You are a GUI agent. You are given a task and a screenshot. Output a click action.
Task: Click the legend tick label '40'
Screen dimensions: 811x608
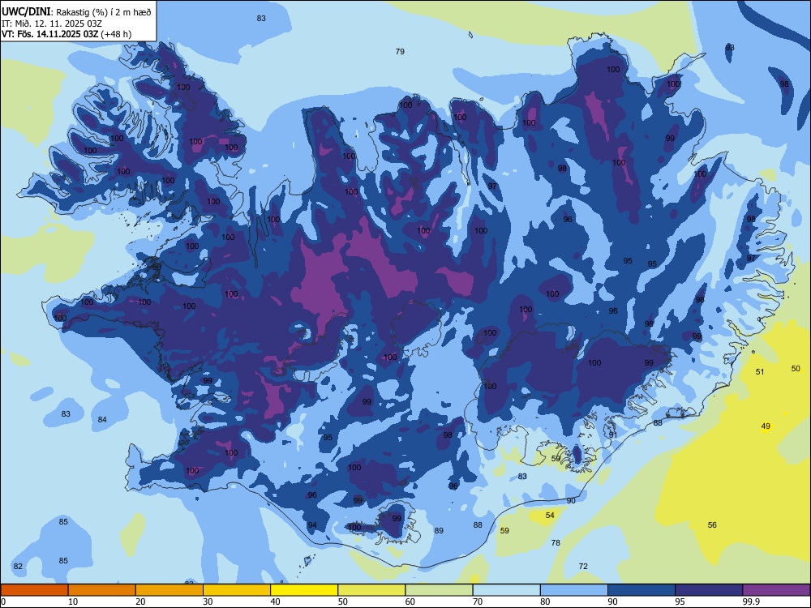click(x=275, y=602)
